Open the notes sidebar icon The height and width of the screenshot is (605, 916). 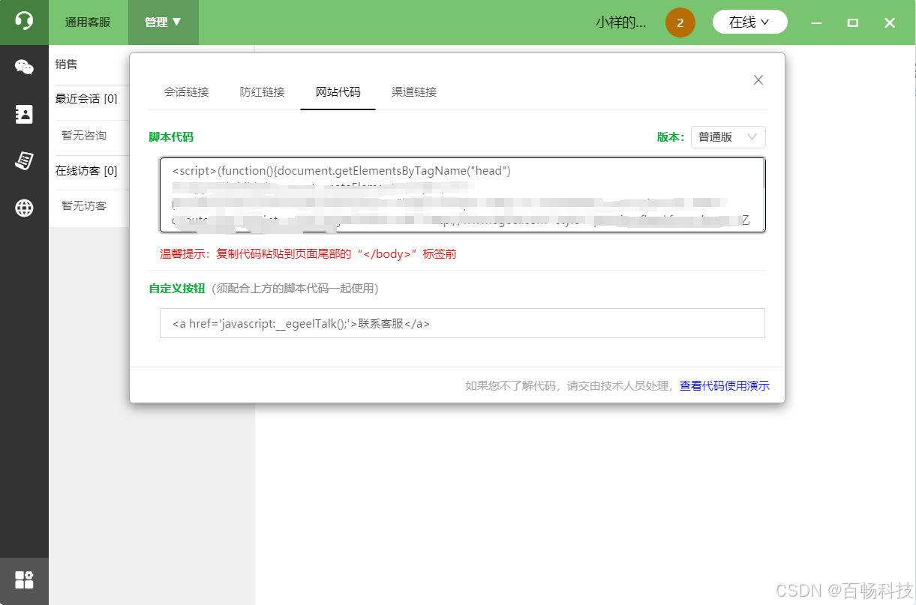click(24, 161)
